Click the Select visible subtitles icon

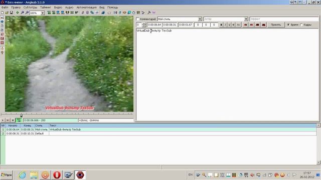[67, 12]
